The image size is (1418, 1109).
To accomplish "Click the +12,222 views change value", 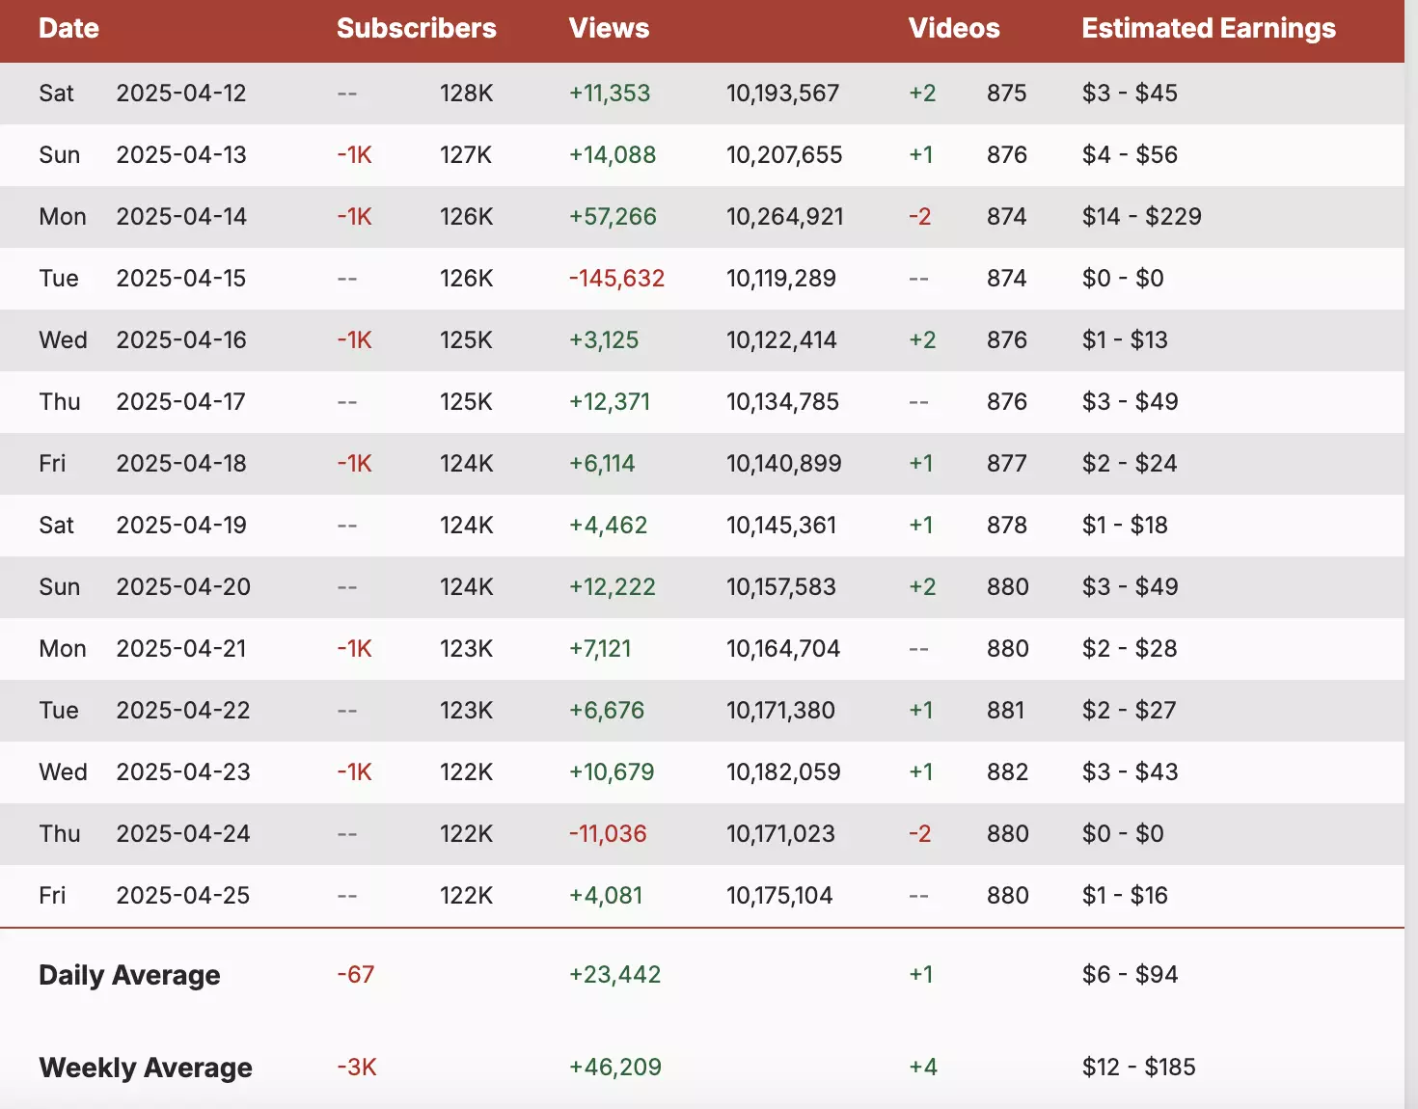I will (x=613, y=587).
